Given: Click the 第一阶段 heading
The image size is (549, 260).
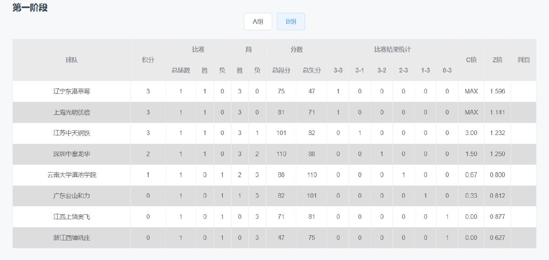Looking at the screenshot, I should point(30,7).
